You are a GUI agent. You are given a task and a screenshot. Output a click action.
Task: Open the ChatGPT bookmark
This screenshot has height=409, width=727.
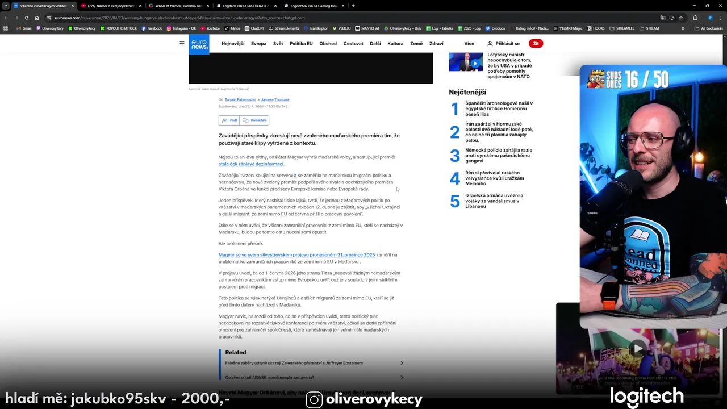[254, 28]
